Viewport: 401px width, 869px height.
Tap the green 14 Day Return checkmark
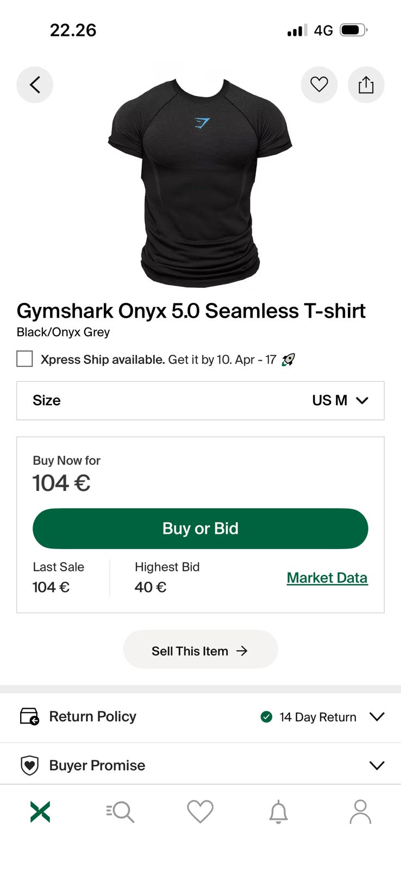pyautogui.click(x=266, y=717)
